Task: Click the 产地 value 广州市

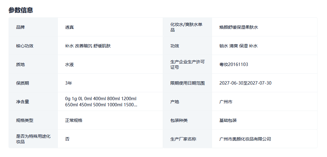Action: 226,102
